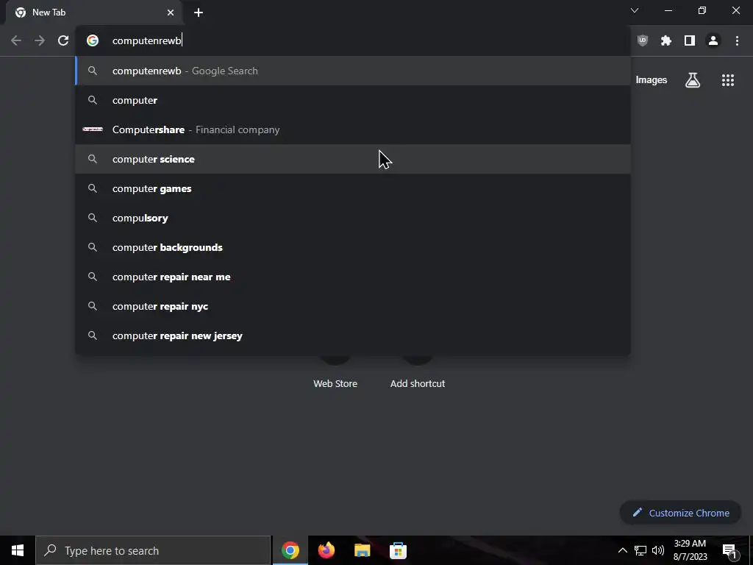This screenshot has width=753, height=565.
Task: Close the New Tab tab
Action: point(171,13)
